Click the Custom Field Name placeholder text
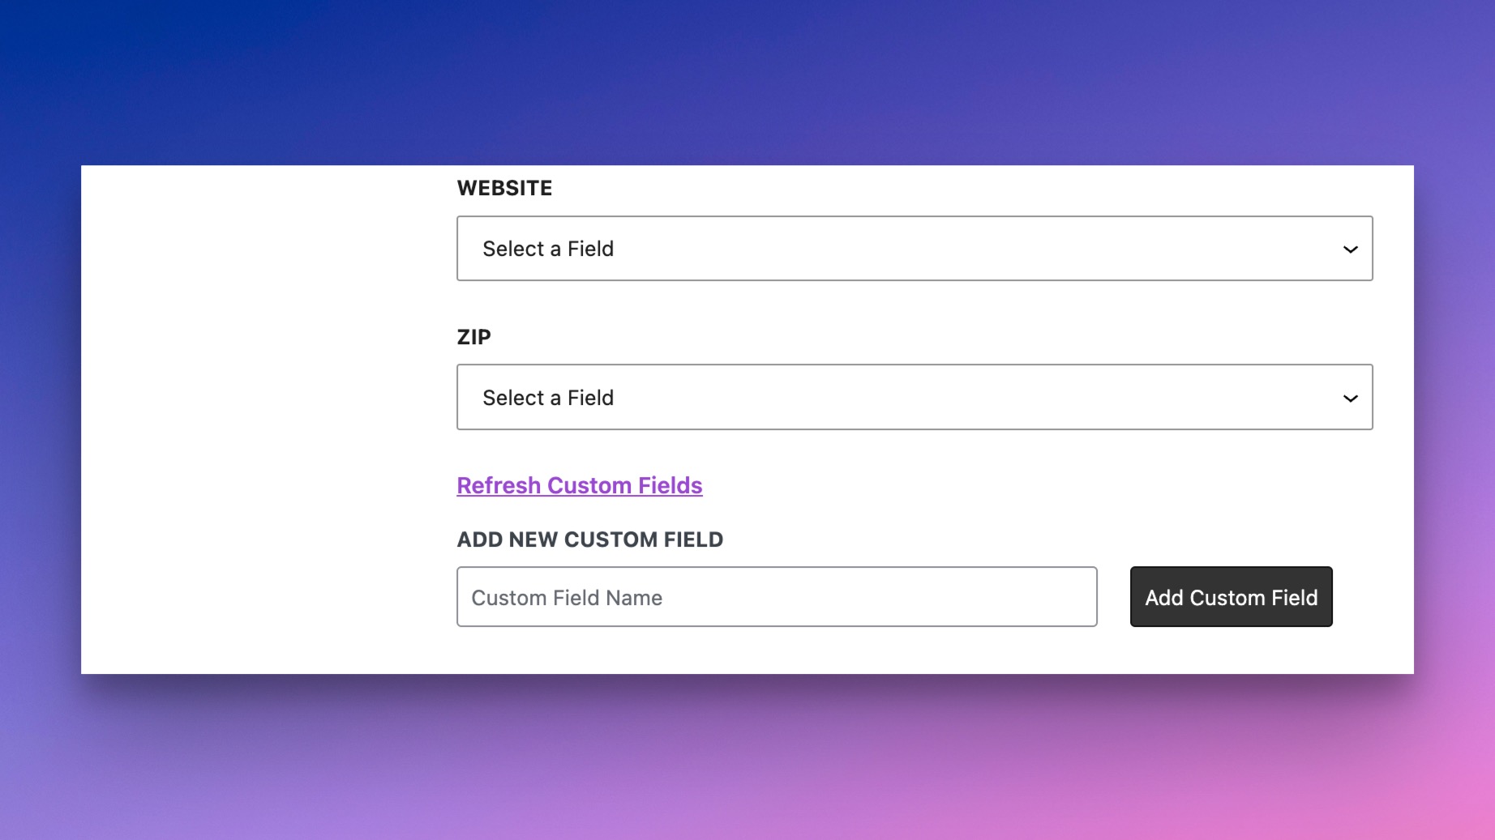1495x840 pixels. (x=567, y=598)
